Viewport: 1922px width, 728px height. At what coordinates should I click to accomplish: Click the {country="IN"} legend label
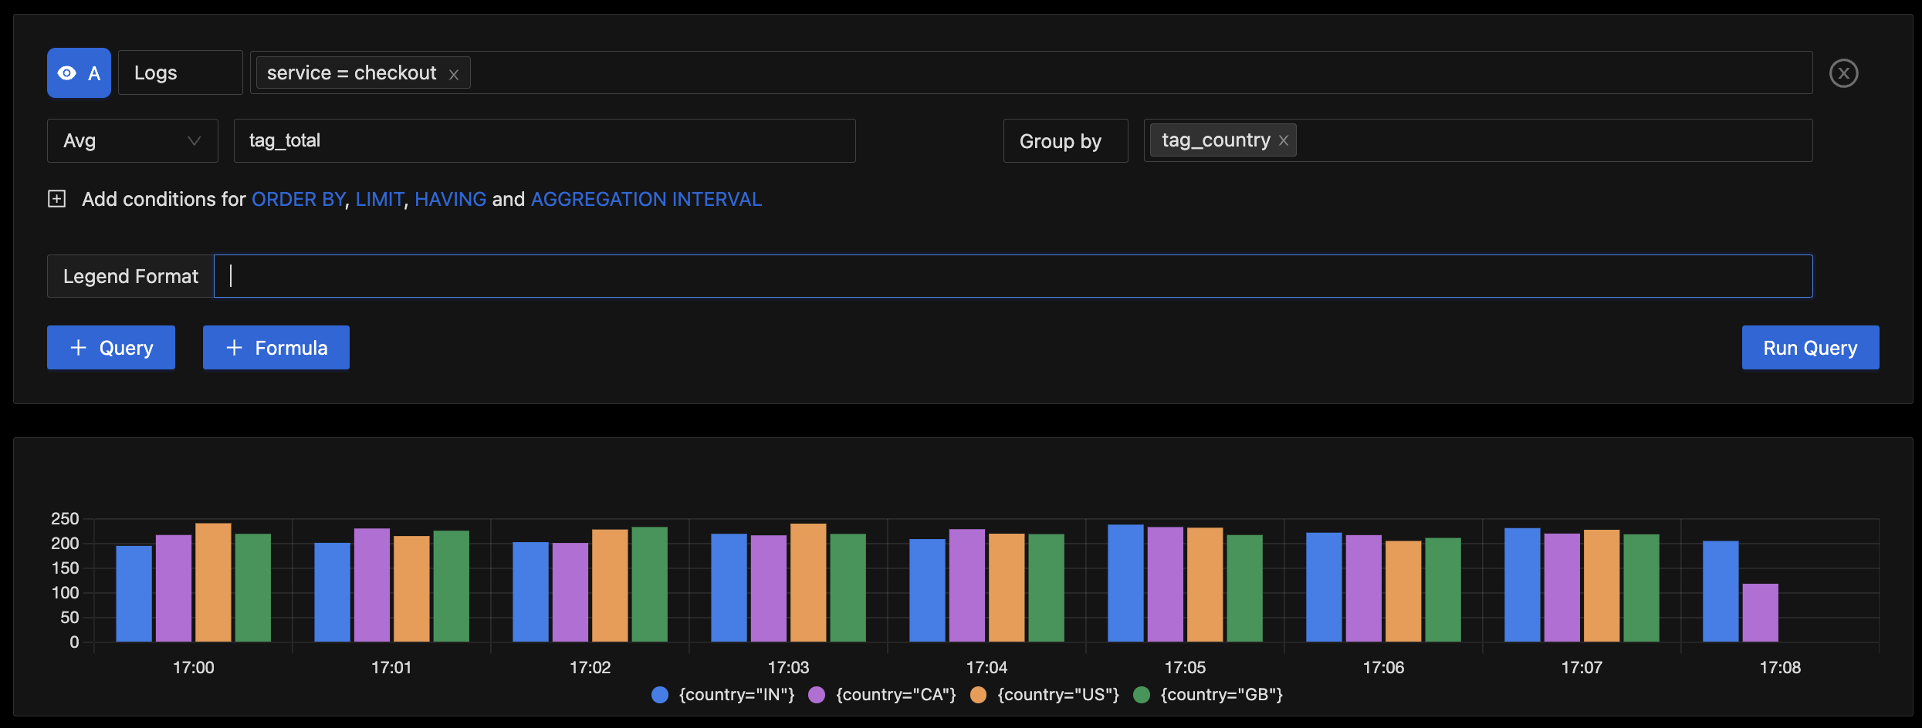pyautogui.click(x=736, y=695)
